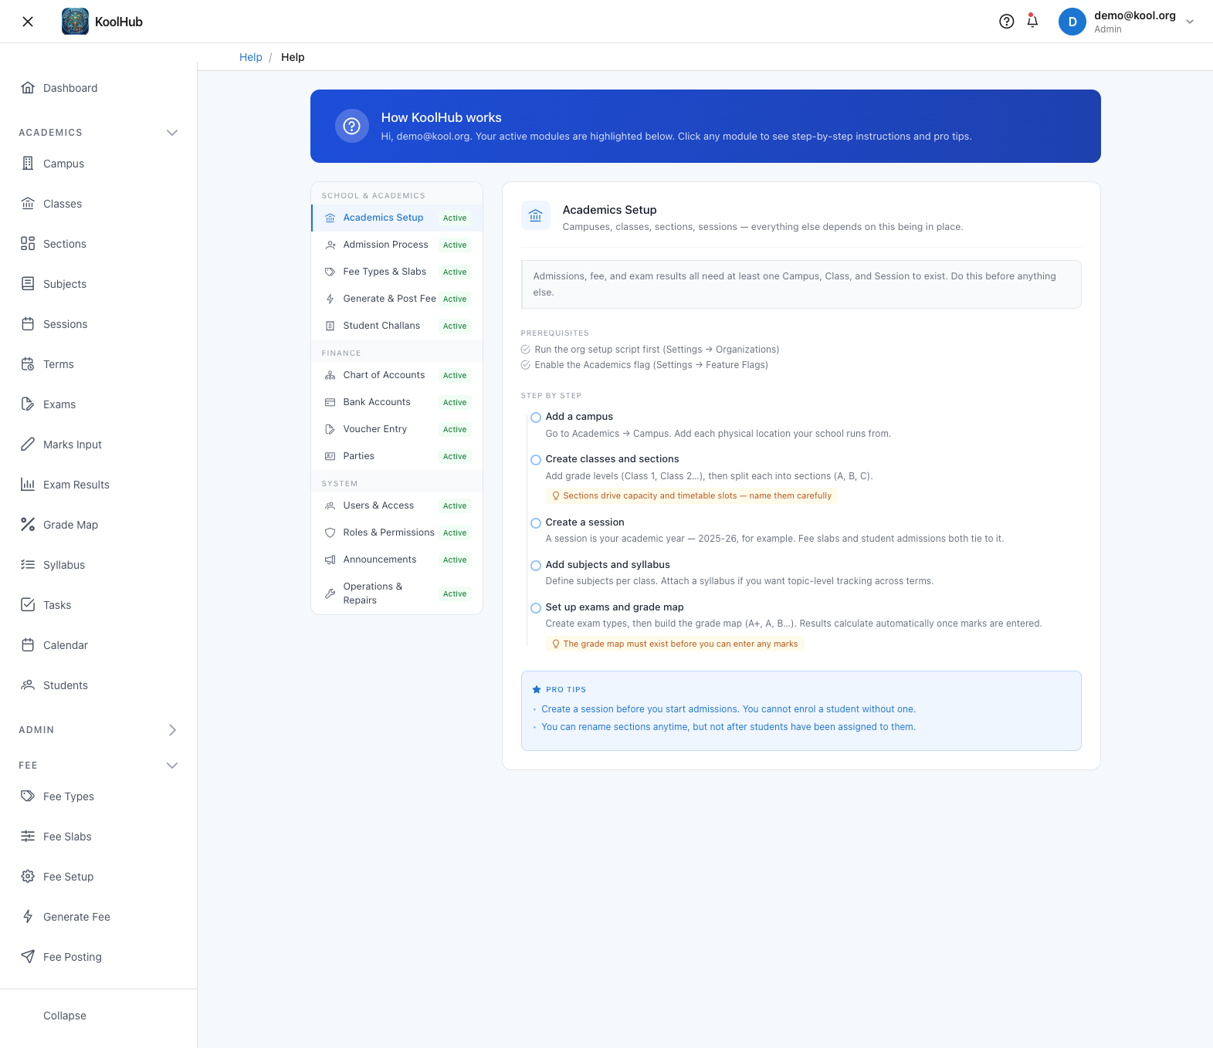1213x1048 pixels.
Task: Toggle the Create a session step circle
Action: pyautogui.click(x=536, y=523)
